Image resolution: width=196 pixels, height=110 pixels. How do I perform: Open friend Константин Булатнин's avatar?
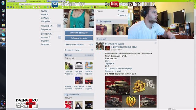[x=79, y=81]
